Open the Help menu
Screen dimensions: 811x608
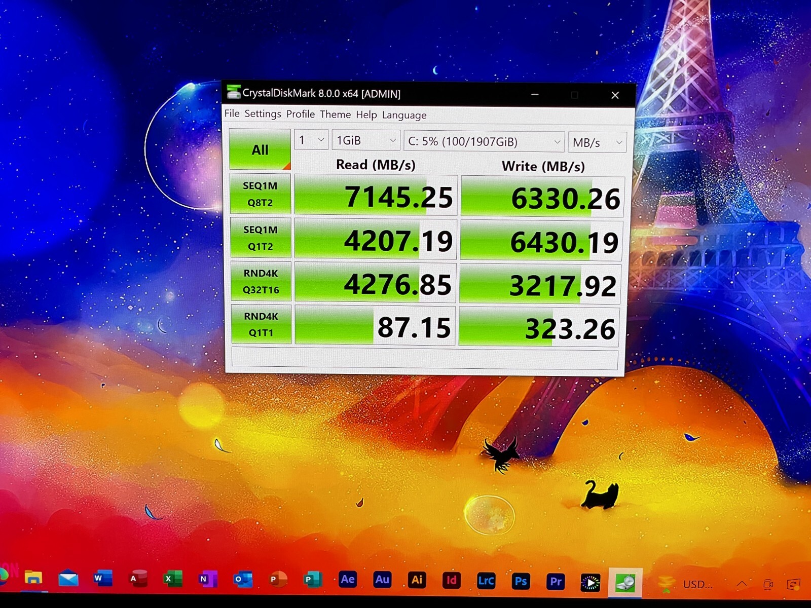coord(366,115)
